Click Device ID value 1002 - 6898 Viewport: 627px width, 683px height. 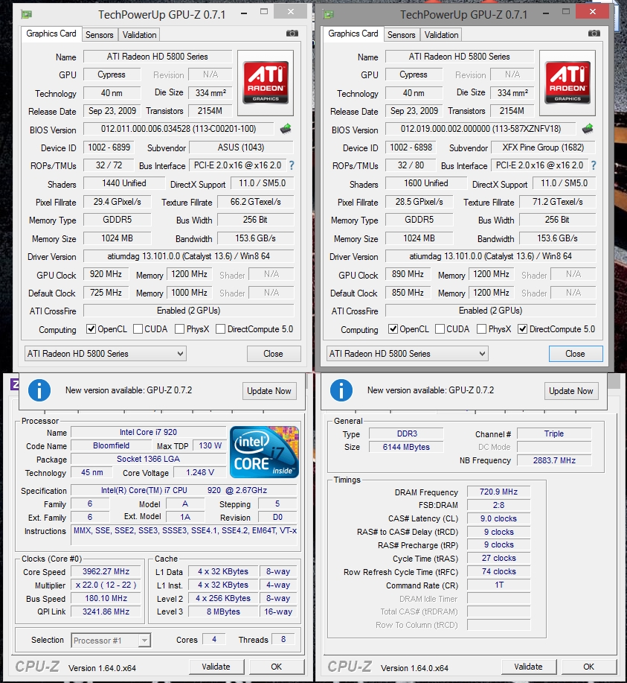tap(411, 147)
